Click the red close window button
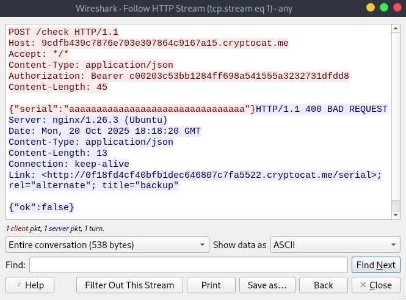 (x=397, y=7)
